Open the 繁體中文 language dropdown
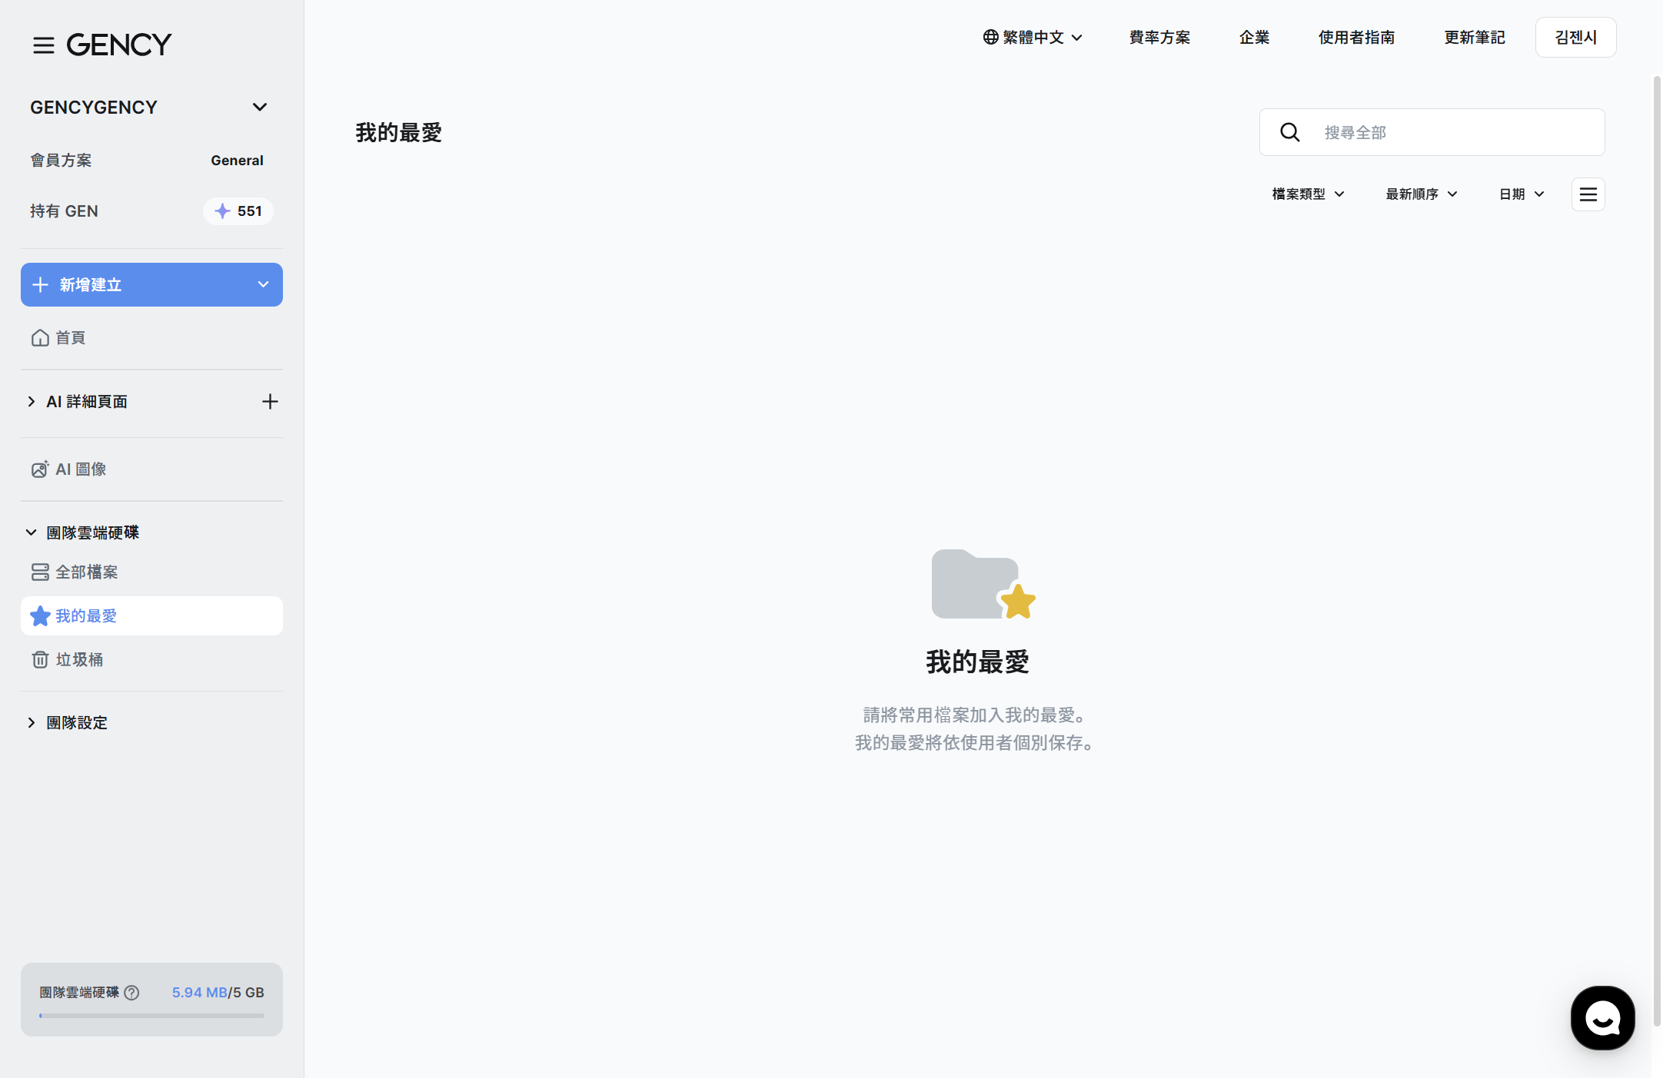This screenshot has height=1078, width=1663. pos(1033,37)
